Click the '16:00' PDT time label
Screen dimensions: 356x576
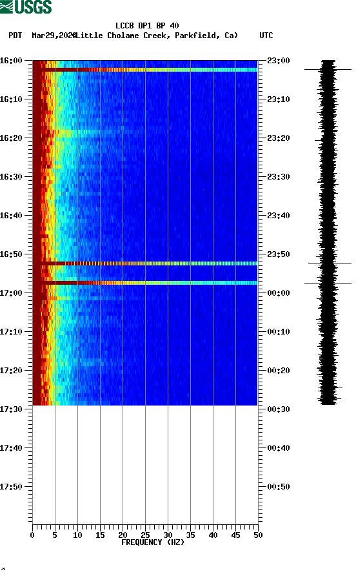pos(11,61)
